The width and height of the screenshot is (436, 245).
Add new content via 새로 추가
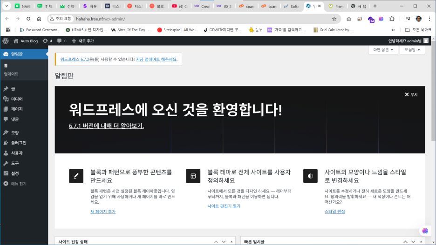point(82,41)
